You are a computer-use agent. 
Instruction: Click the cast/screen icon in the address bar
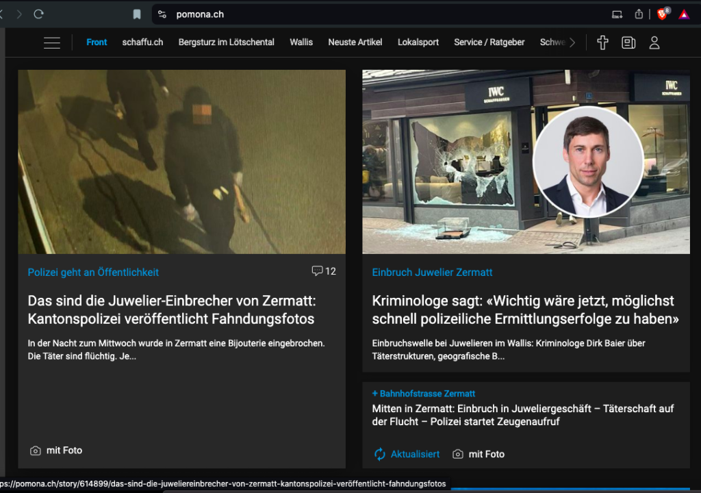(617, 15)
